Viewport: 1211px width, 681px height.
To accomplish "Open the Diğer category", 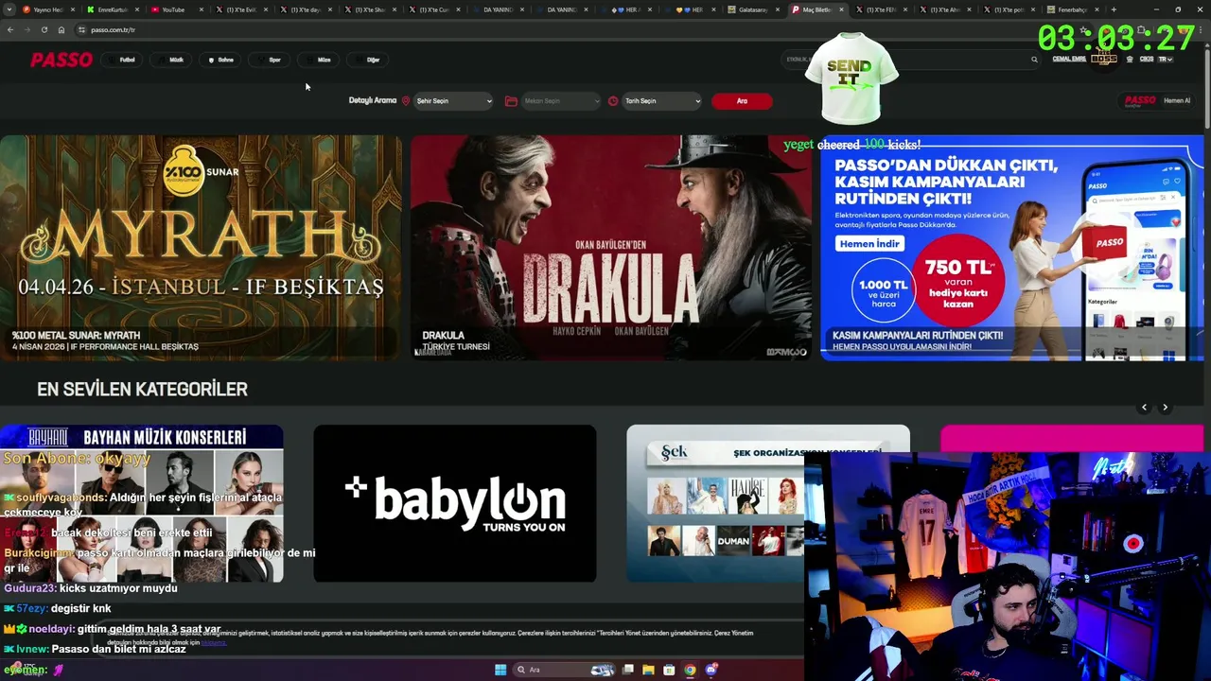I will coord(369,60).
